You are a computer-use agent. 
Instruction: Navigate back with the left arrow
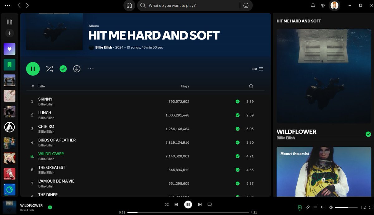pyautogui.click(x=19, y=5)
